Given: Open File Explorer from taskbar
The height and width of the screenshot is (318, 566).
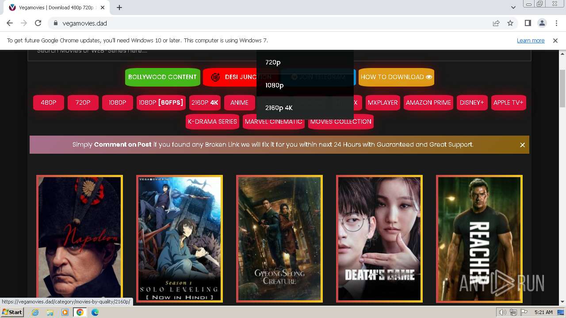Looking at the screenshot, I should point(50,312).
